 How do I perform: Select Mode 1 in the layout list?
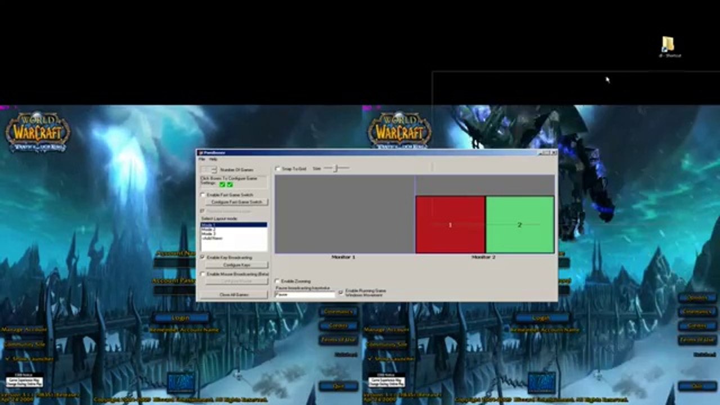pyautogui.click(x=233, y=225)
